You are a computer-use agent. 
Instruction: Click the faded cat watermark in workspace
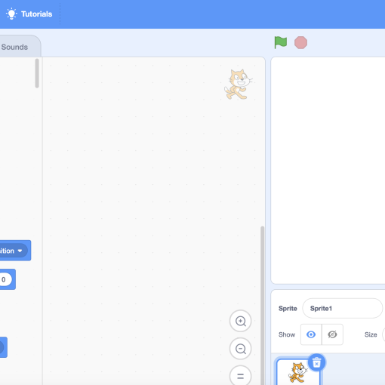coord(239,85)
